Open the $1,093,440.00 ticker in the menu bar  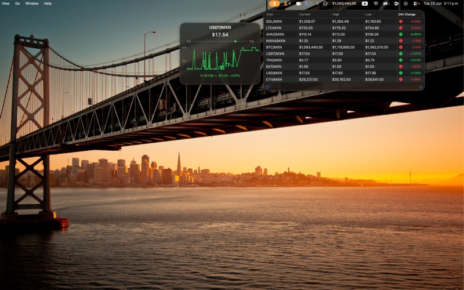pos(344,3)
